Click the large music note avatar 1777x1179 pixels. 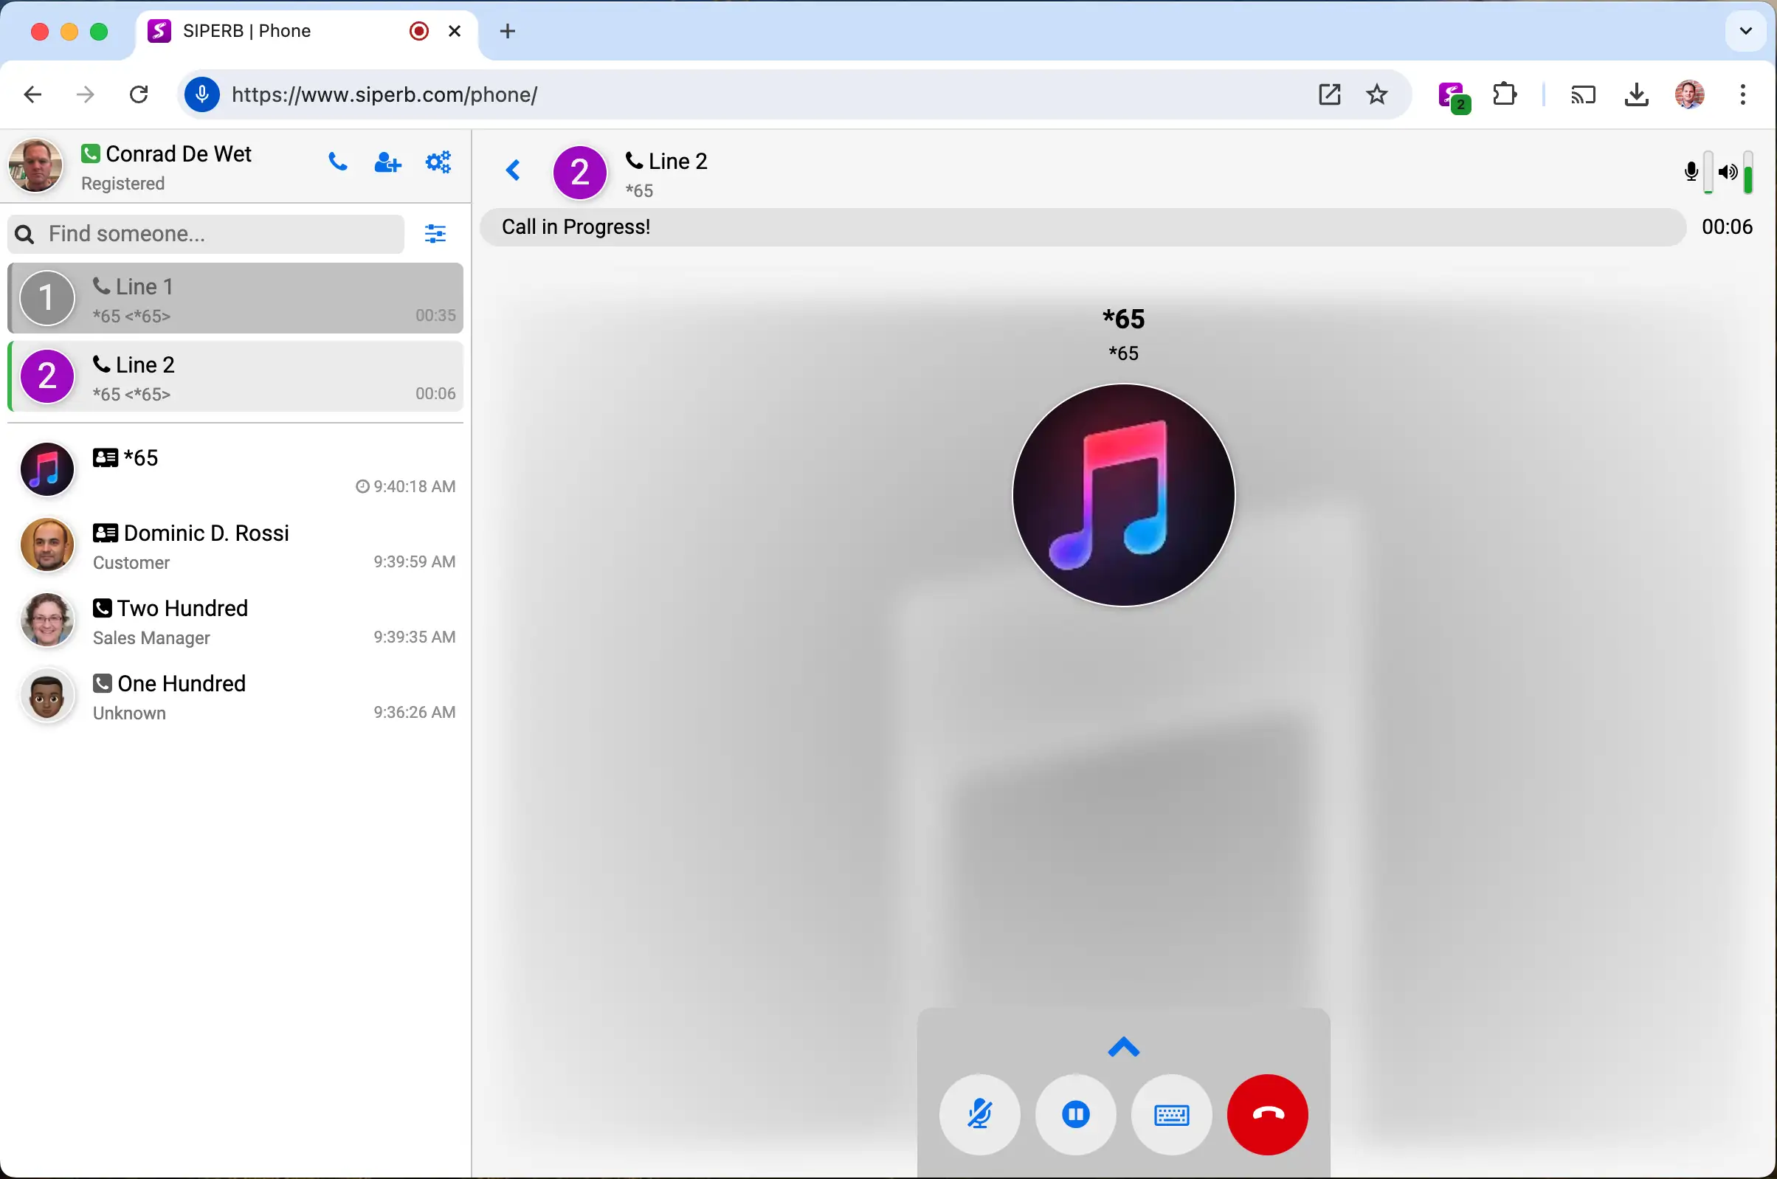pos(1123,495)
